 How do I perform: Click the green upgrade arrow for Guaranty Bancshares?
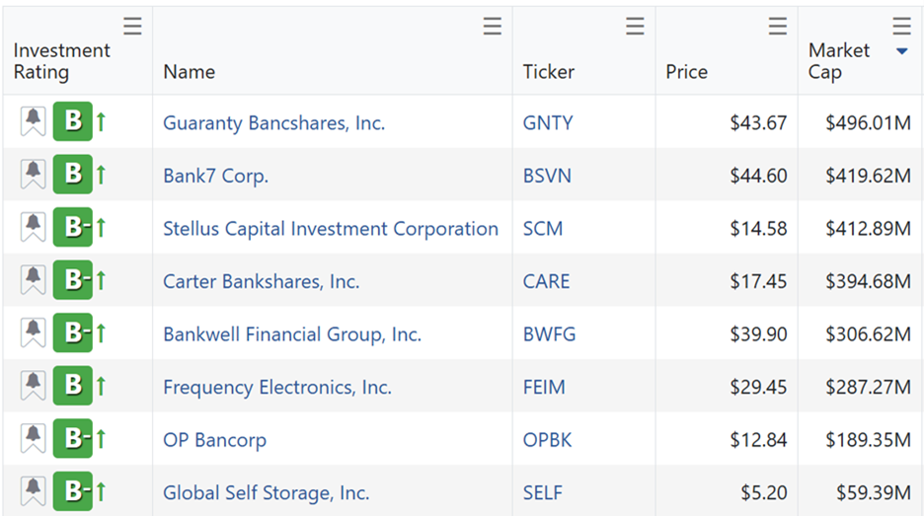pyautogui.click(x=101, y=121)
